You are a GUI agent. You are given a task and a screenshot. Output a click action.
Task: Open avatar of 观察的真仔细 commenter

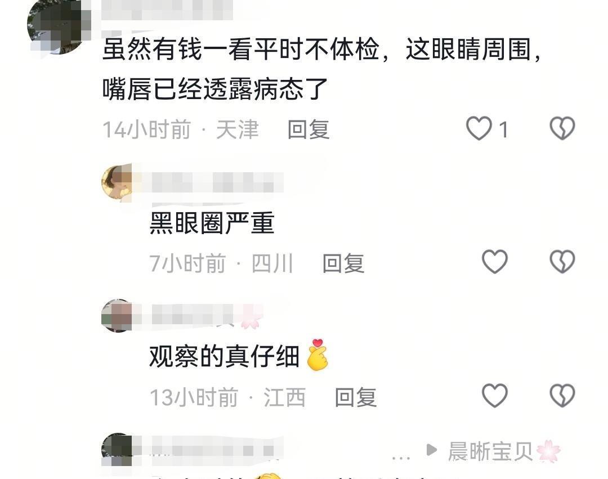coord(117,315)
